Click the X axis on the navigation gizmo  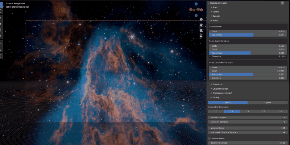[202, 9]
